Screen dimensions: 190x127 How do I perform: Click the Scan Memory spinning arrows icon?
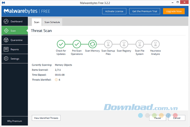(92, 44)
